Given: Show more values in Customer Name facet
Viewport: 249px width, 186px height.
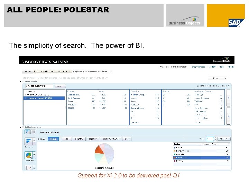Looking at the screenshot, I should pyautogui.click(x=198, y=122).
